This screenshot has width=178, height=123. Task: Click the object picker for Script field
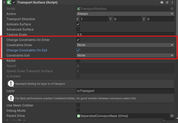172,9
